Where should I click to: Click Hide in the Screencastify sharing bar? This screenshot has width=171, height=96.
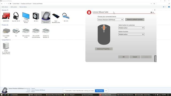(x=106, y=91)
